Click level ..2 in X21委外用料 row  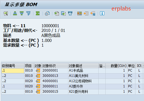(x=4, y=92)
